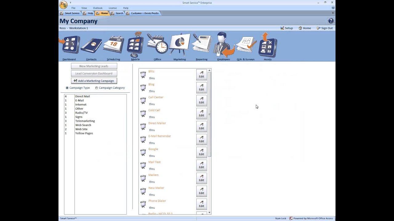The image size is (394, 221).
Task: Select the Campaign Type radio button
Action: point(67,88)
